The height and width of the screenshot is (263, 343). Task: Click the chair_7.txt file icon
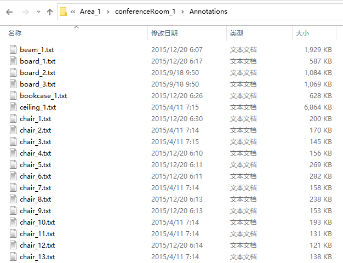coord(13,187)
